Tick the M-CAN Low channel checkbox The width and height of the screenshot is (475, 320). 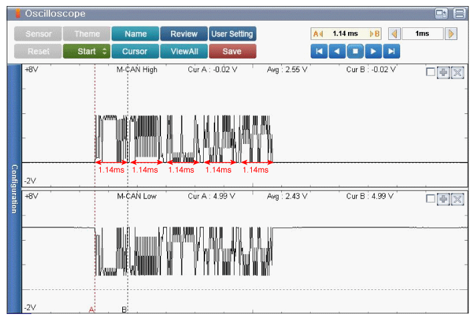[x=430, y=199]
